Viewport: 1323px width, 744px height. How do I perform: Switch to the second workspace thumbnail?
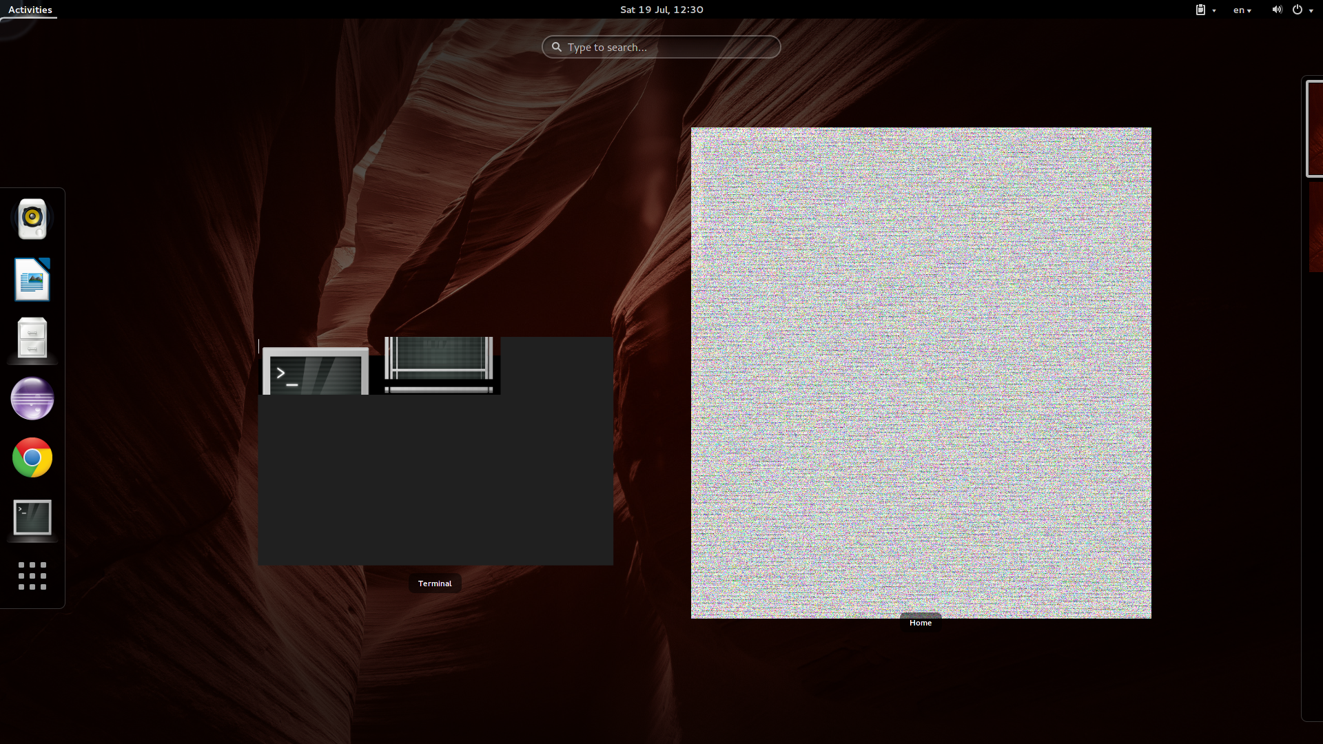click(x=1316, y=227)
